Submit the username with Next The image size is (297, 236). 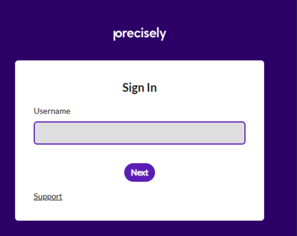(x=139, y=172)
